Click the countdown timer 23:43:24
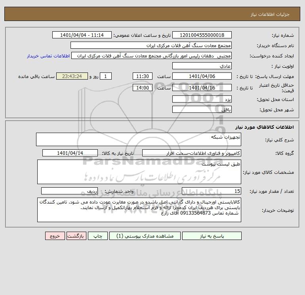This screenshot has width=305, height=295. click(x=72, y=76)
